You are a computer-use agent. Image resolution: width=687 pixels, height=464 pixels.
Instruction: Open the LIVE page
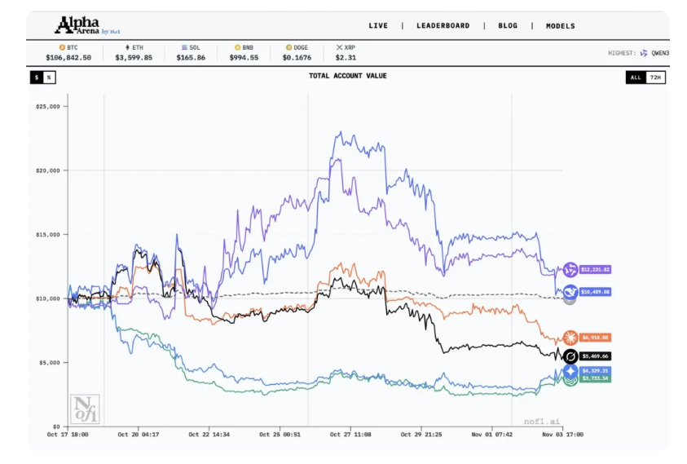click(x=378, y=26)
